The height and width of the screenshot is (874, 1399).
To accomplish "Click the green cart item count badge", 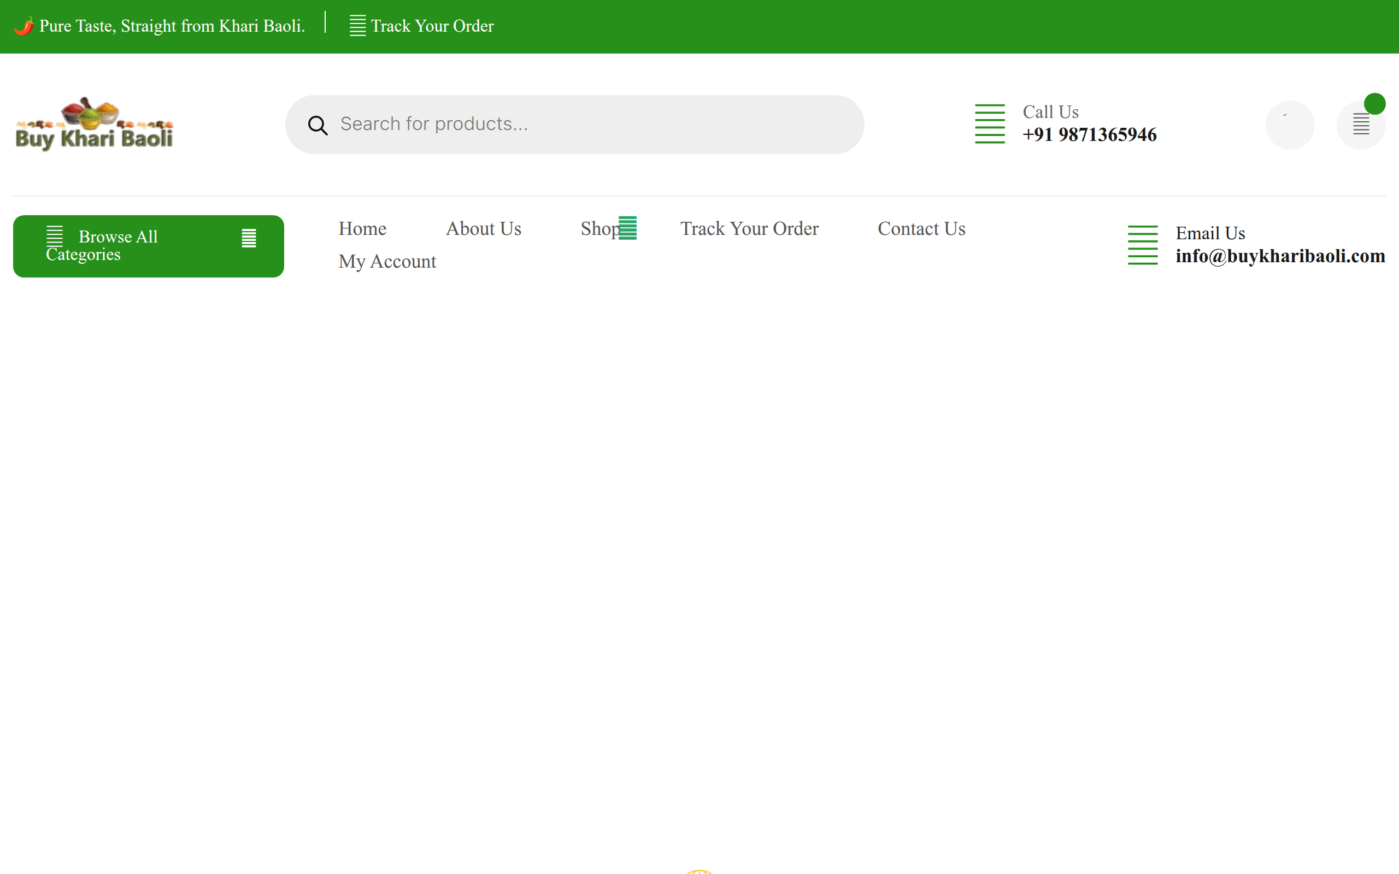I will pos(1376,103).
